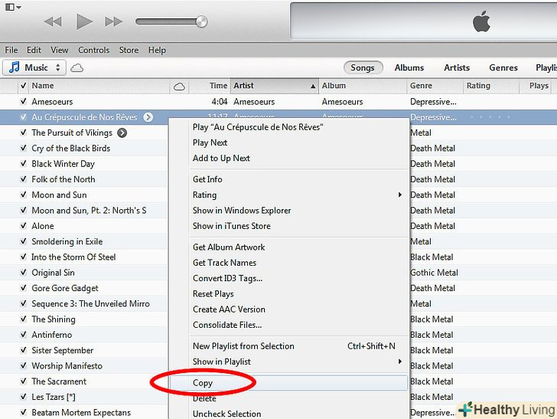Choose Reset Plays
Screen dimensions: 557x419
pos(288,294)
